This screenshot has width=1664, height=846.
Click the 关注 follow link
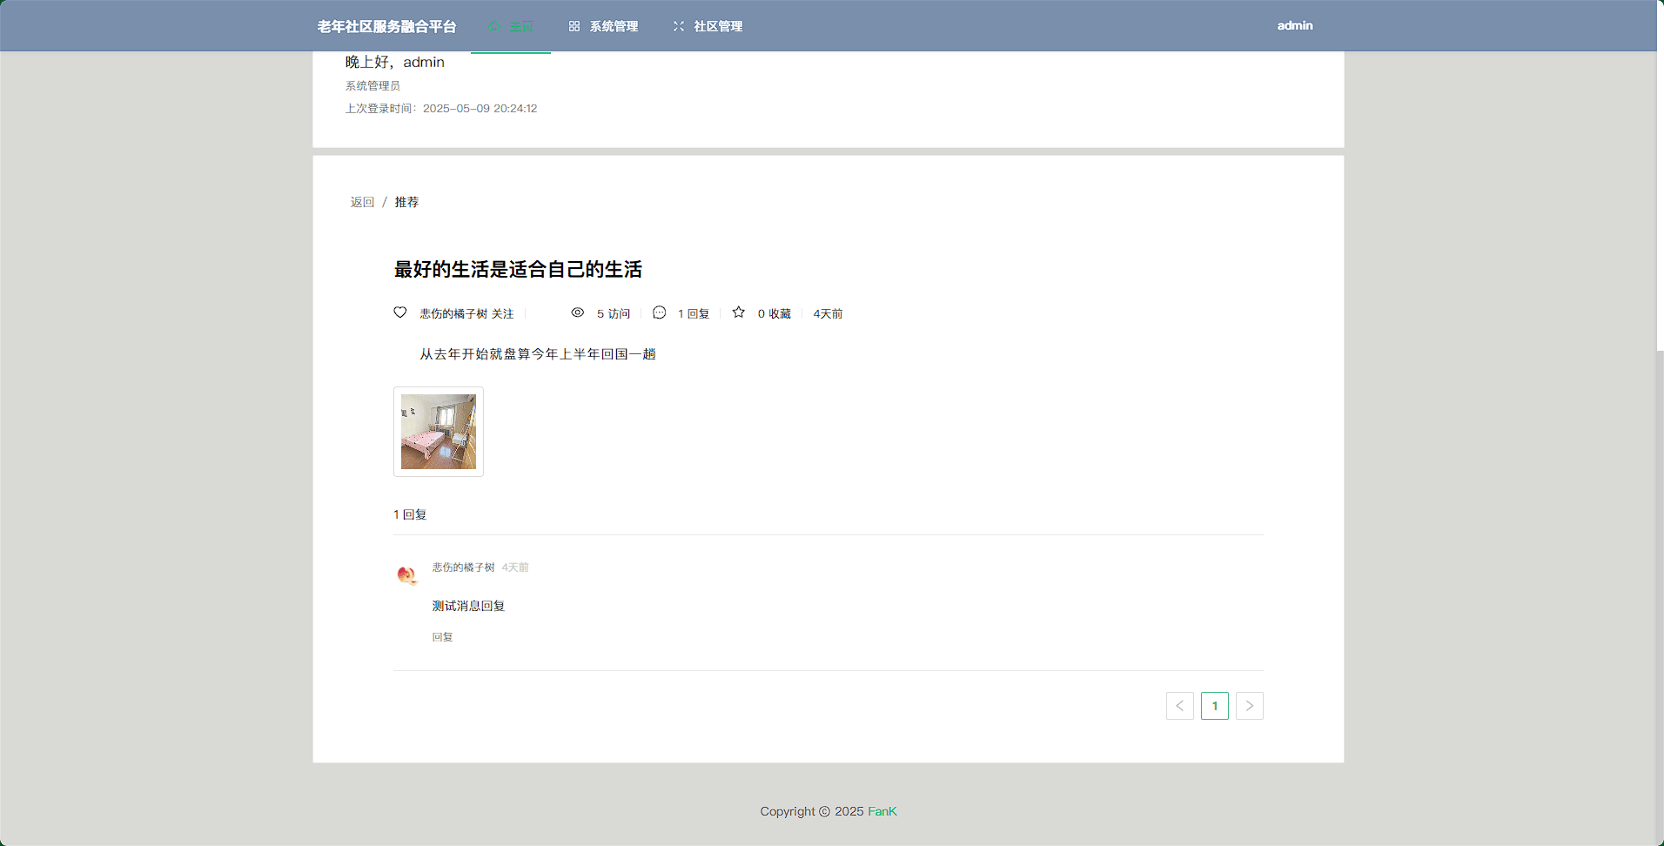pos(502,313)
